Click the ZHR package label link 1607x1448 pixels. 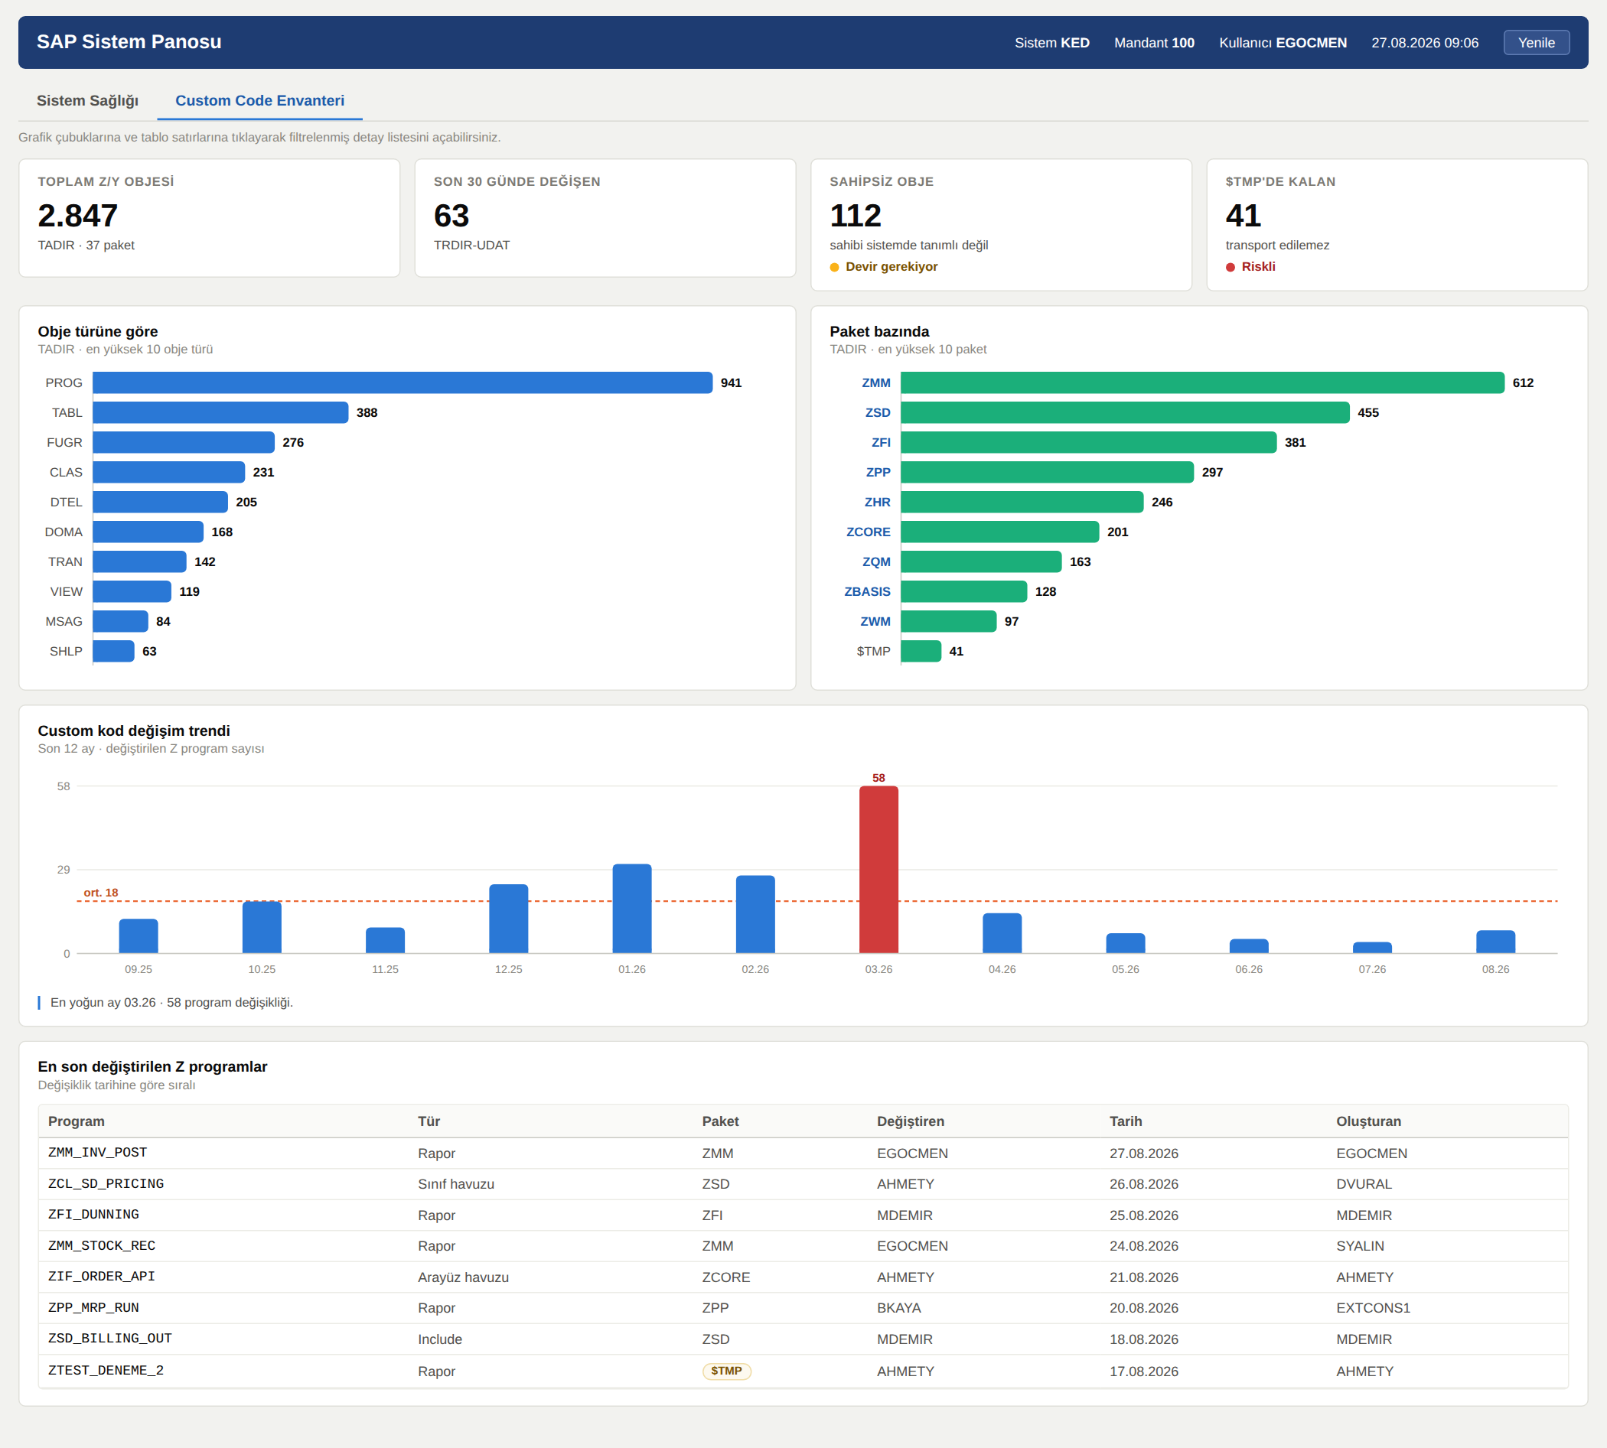click(x=877, y=502)
